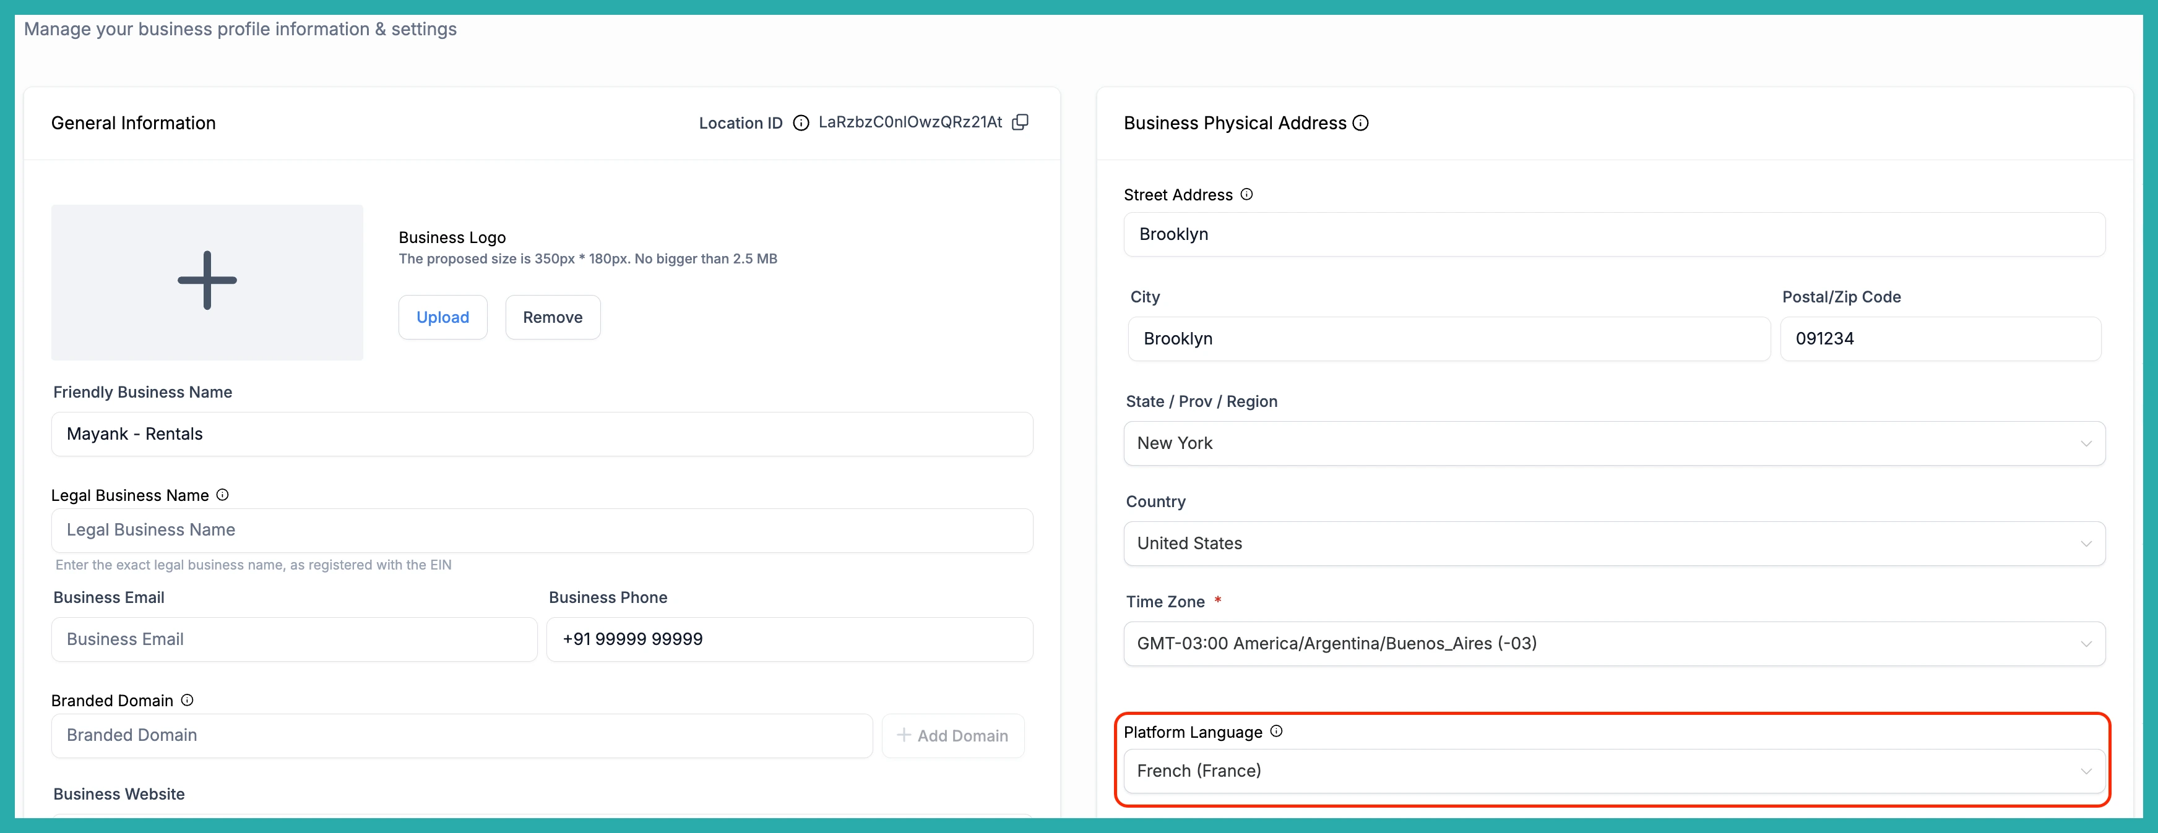2158x833 pixels.
Task: Focus the Street Address input
Action: (x=1613, y=234)
